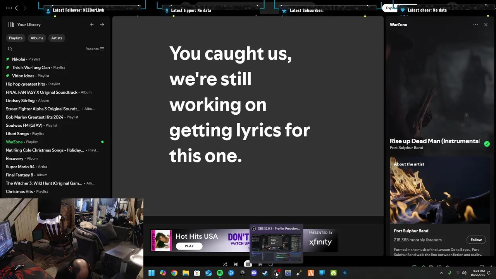The width and height of the screenshot is (496, 279).
Task: Open the Recents sort dropdown
Action: pyautogui.click(x=95, y=49)
